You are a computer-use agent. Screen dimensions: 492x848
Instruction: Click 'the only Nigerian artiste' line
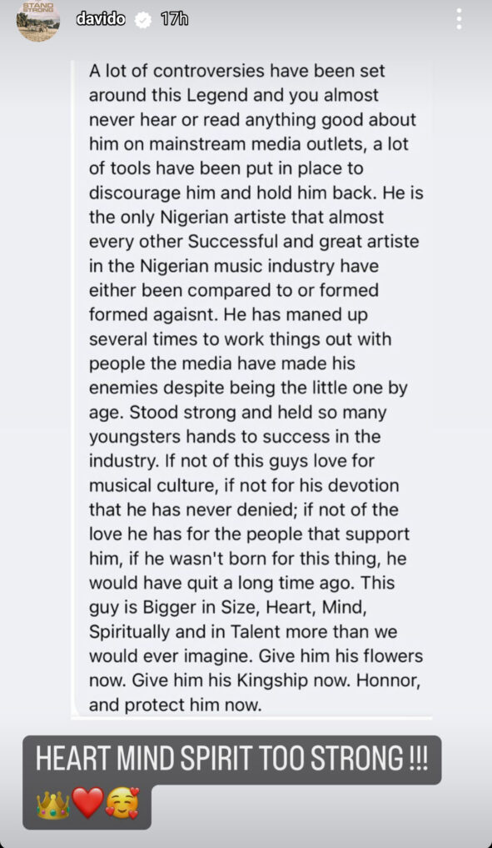[x=236, y=218]
